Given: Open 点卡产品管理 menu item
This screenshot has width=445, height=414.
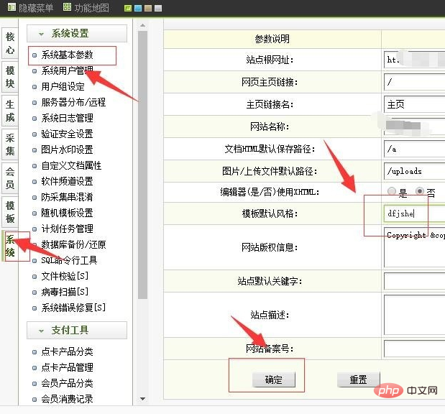Looking at the screenshot, I should 67,368.
